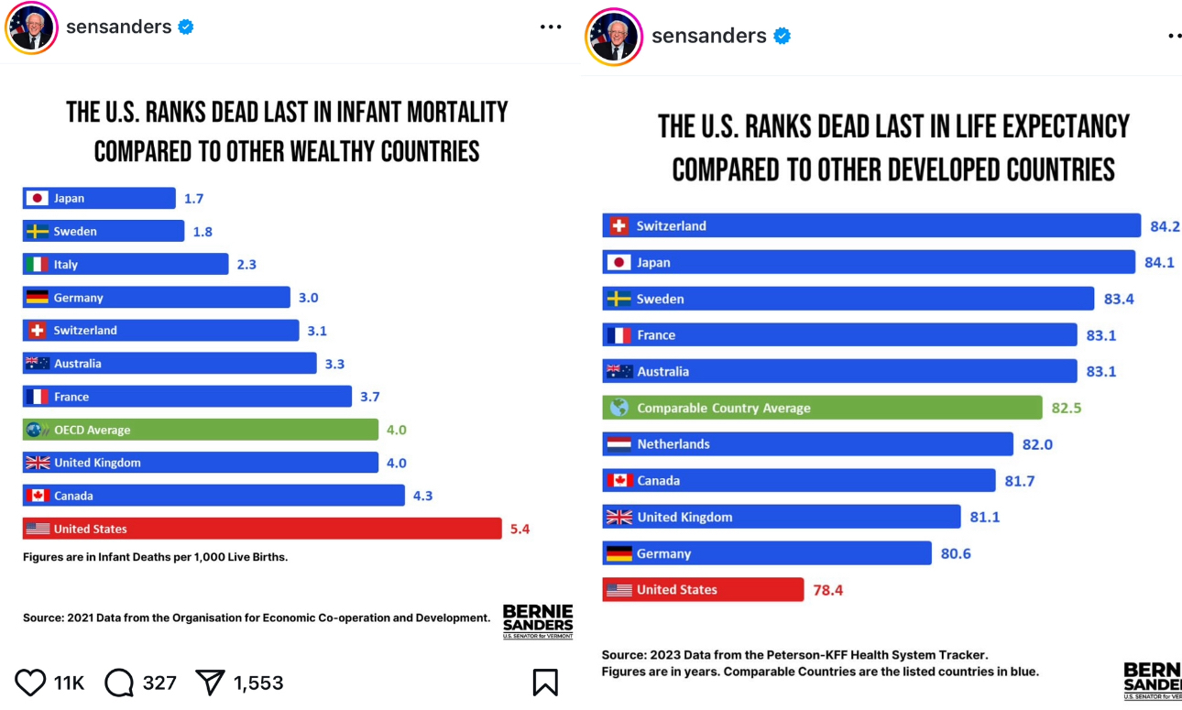The height and width of the screenshot is (710, 1182).
Task: Open comments via the speech bubble icon
Action: (x=119, y=683)
